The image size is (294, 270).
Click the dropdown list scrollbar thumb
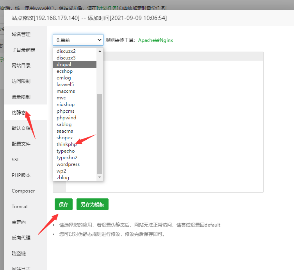[100, 134]
